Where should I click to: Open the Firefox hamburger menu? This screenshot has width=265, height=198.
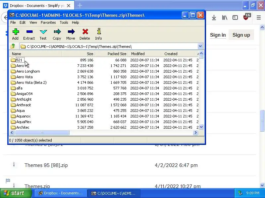[x=259, y=17]
